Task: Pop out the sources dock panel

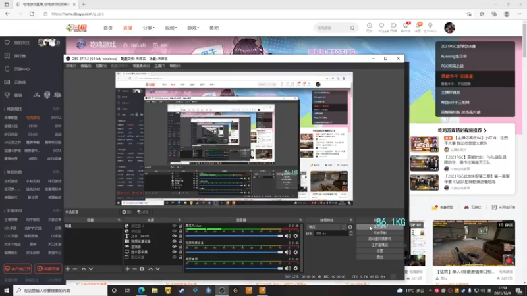Action: (180, 220)
